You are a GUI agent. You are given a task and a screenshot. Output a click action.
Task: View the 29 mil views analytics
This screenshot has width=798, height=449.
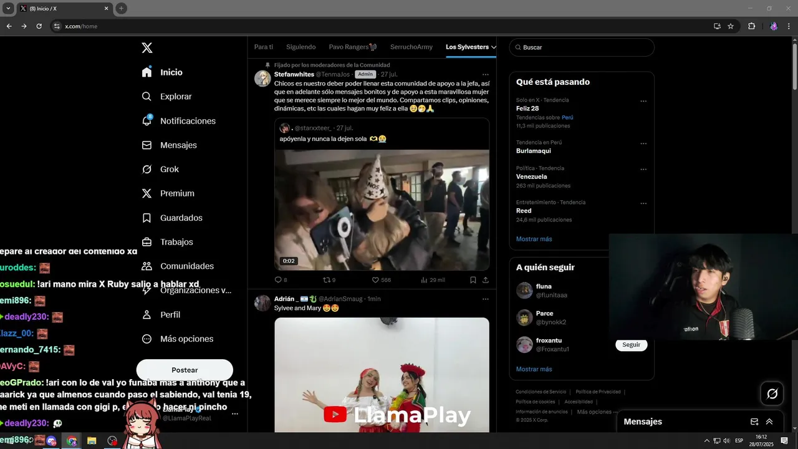[433, 280]
